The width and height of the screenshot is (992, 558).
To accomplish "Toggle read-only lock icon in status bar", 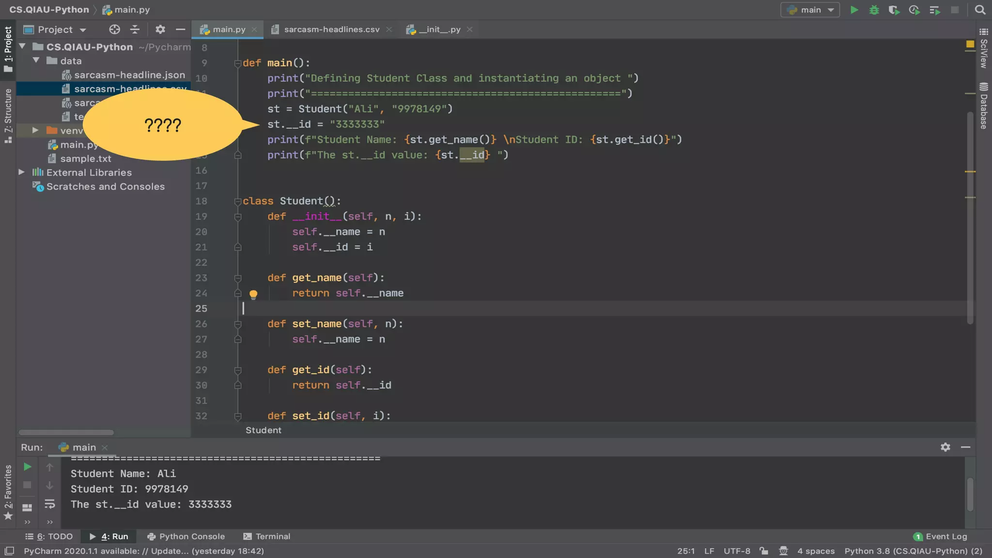I will point(764,551).
